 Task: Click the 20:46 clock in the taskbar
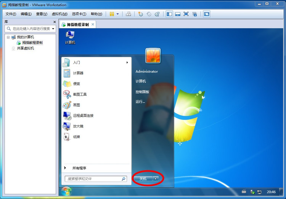pos(271,192)
